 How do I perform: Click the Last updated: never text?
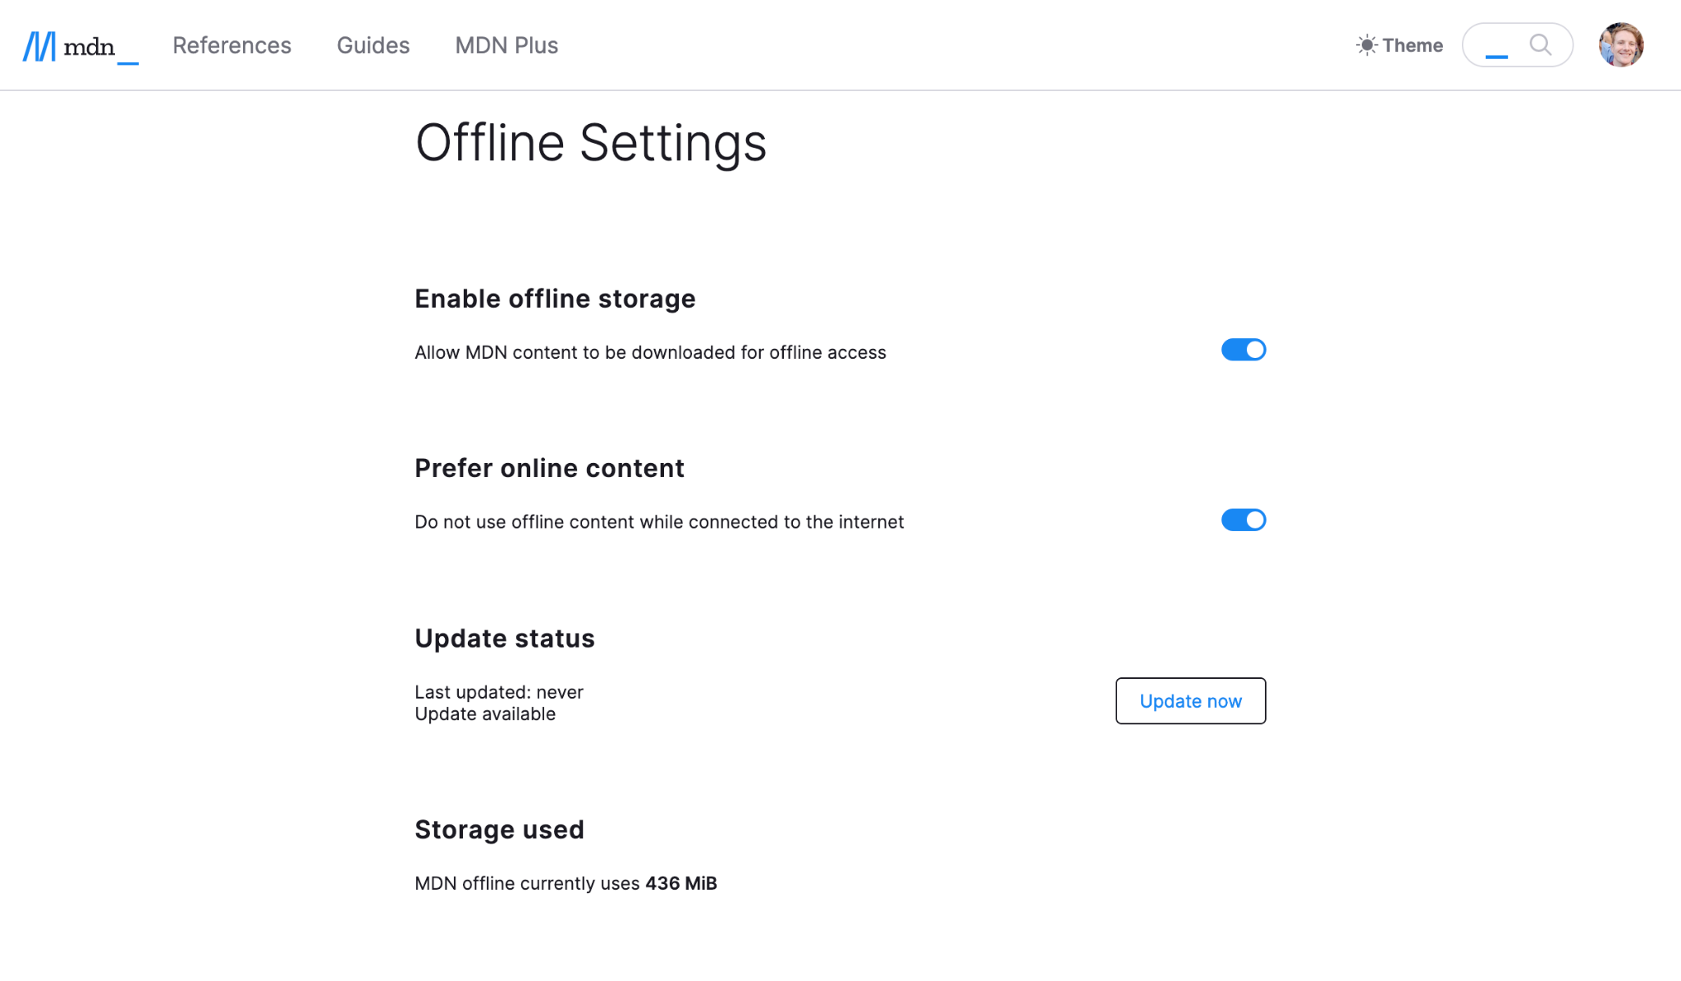(498, 692)
